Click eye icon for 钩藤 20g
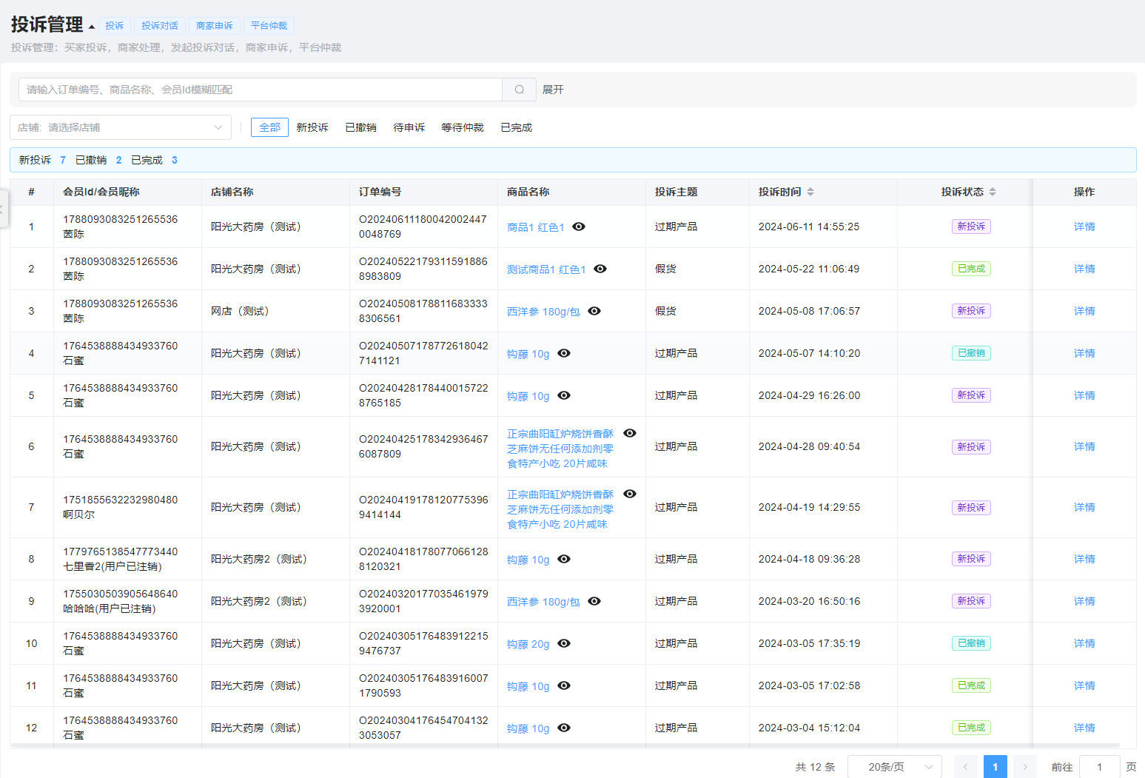1145x778 pixels. pyautogui.click(x=564, y=643)
